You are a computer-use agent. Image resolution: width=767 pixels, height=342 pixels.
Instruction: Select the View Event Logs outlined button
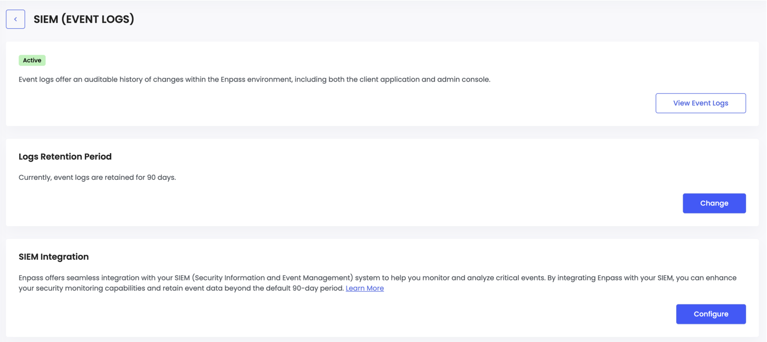click(x=700, y=102)
